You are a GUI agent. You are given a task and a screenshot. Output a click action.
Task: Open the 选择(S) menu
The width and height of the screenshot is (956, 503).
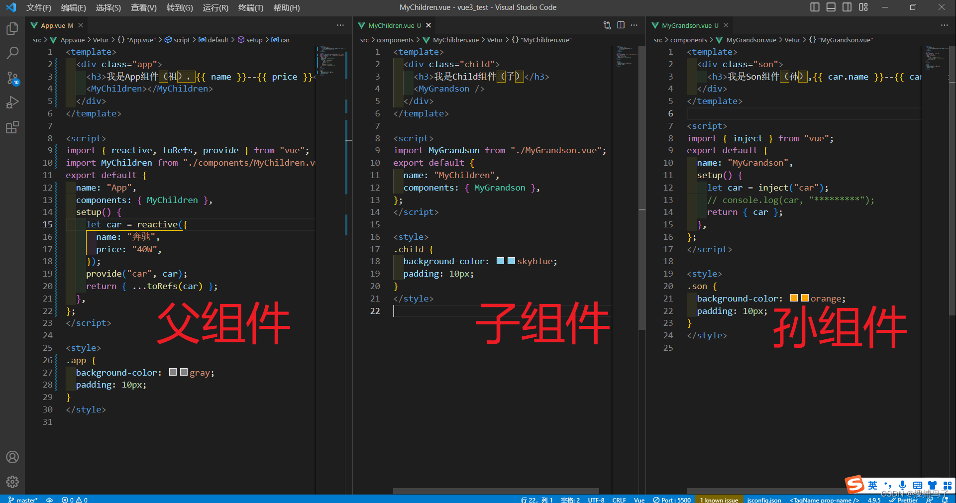108,7
